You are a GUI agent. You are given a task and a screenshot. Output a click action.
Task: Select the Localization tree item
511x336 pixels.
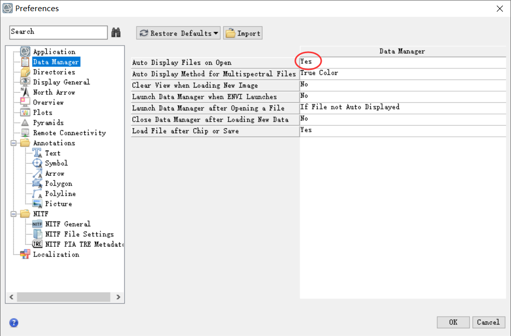[56, 254]
